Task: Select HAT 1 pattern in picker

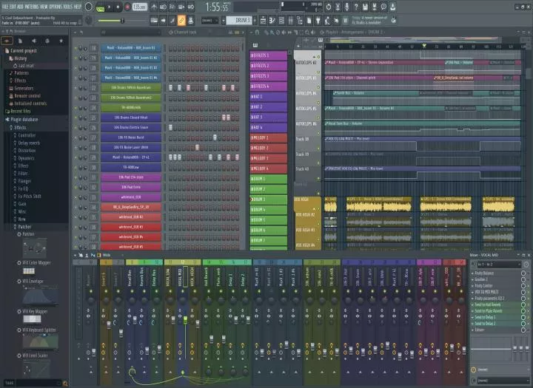Action: [268, 97]
